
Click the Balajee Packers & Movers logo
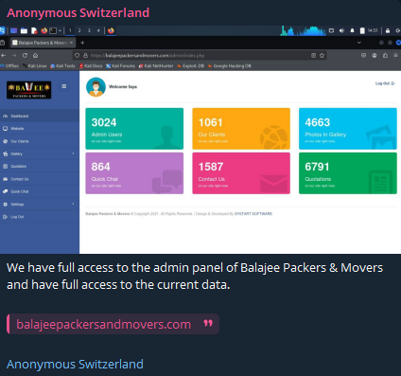[29, 90]
